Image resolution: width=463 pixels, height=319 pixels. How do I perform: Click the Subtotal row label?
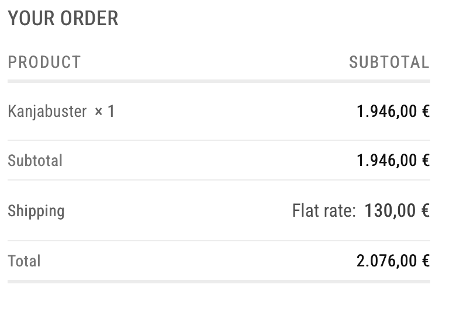point(35,161)
